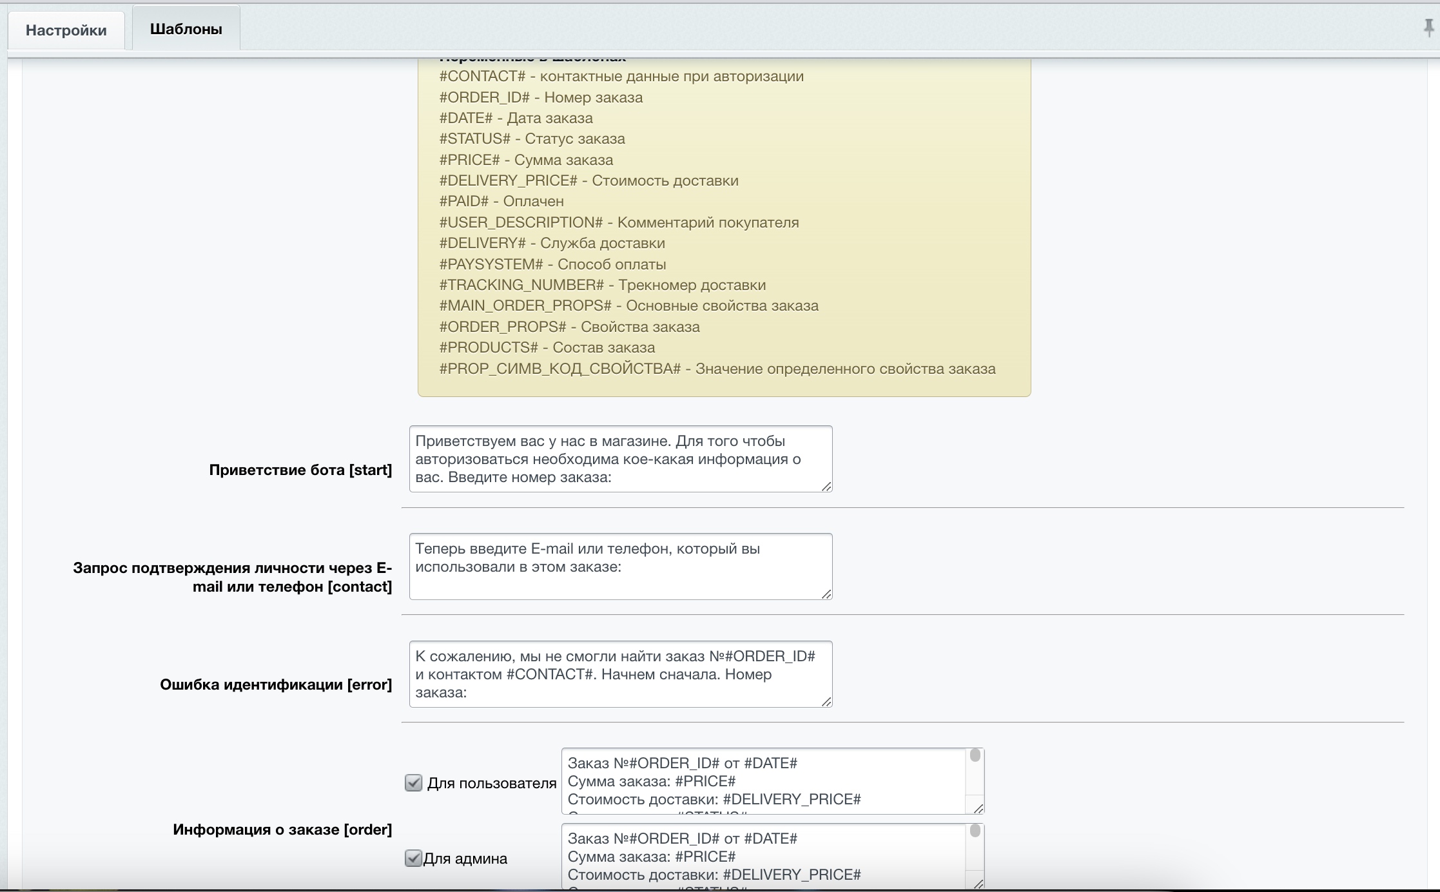
Task: Click the #TRACKING_NUMBER# variable description line
Action: [x=602, y=285]
